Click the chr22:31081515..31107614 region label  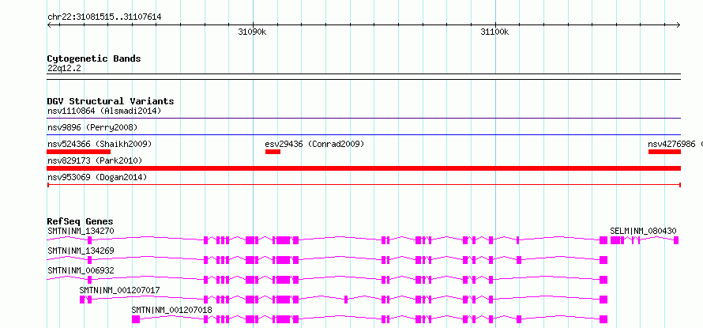pos(104,17)
